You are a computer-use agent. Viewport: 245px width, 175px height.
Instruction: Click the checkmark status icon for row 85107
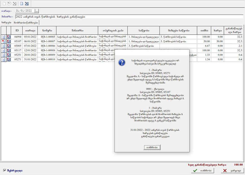(9, 41)
